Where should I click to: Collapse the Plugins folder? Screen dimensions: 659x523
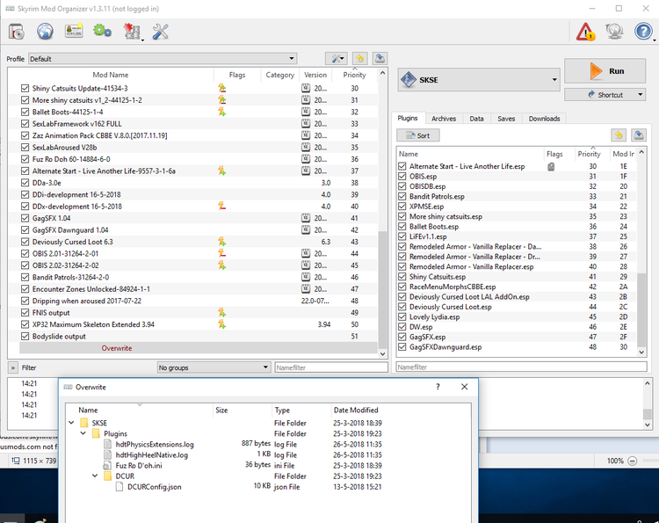[x=83, y=433]
